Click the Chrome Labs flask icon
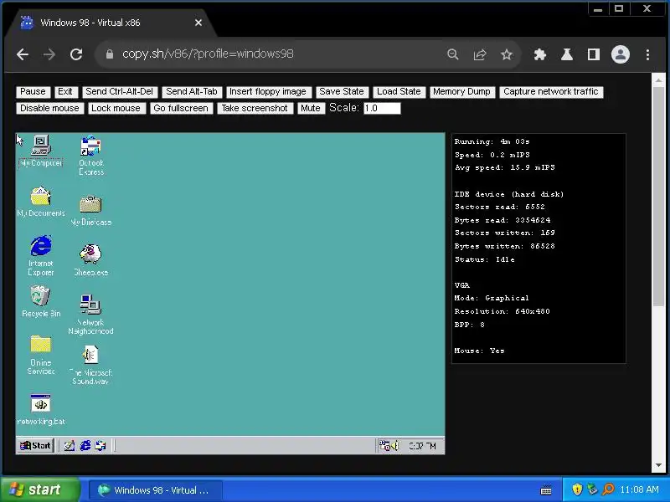The height and width of the screenshot is (502, 670). [x=567, y=54]
